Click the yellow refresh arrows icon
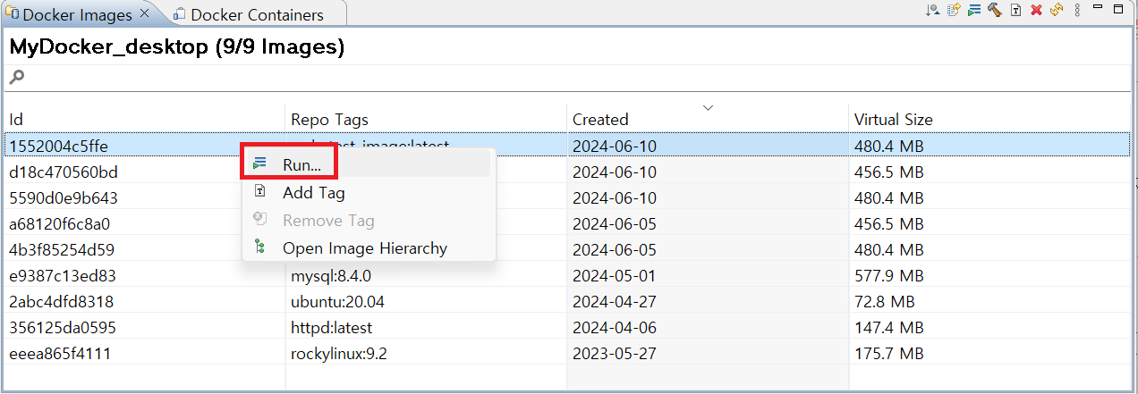Image resolution: width=1138 pixels, height=394 pixels. coord(1057,10)
